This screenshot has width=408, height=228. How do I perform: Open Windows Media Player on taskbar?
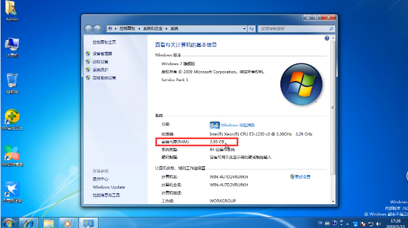click(67, 223)
